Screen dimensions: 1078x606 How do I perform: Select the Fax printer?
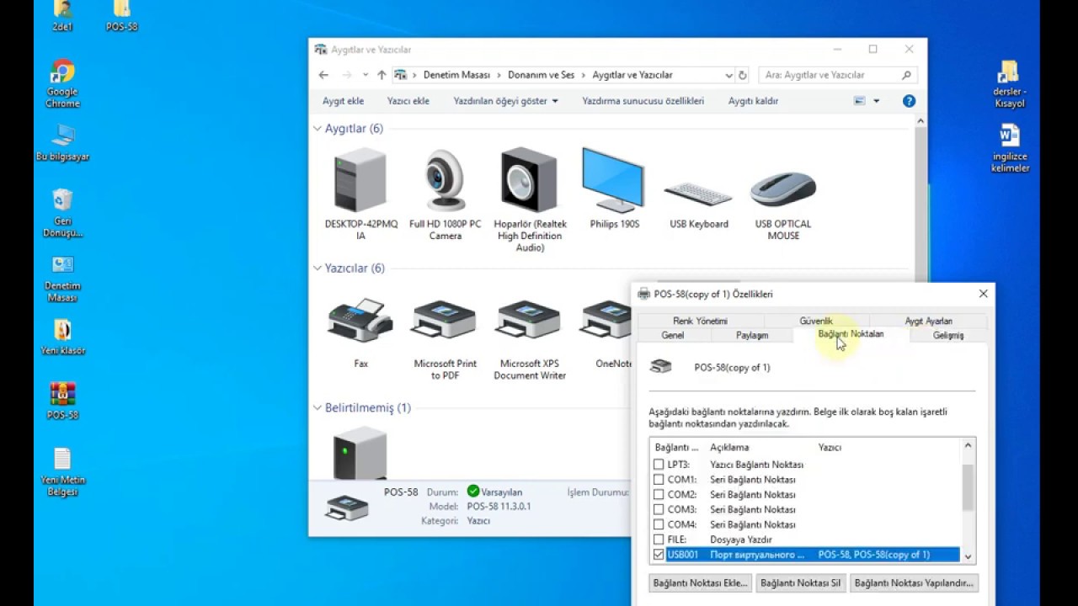click(x=360, y=333)
